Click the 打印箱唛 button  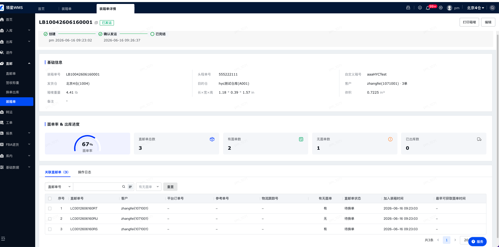coord(469,22)
